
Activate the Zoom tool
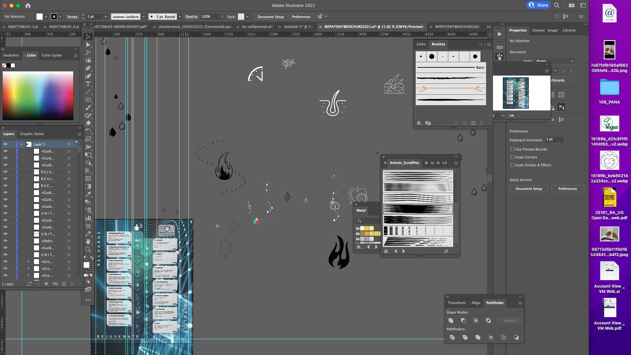tap(88, 249)
